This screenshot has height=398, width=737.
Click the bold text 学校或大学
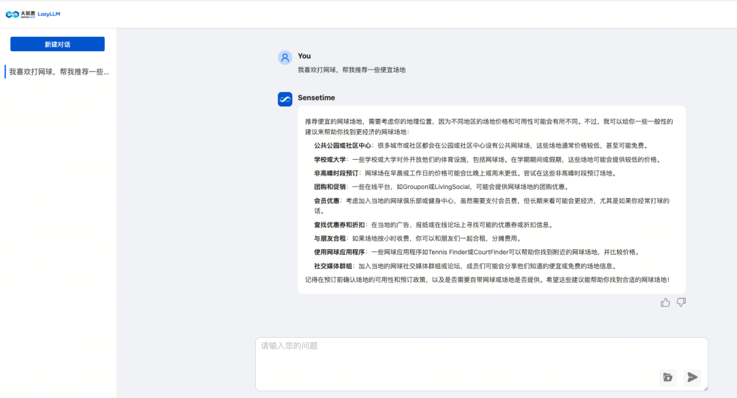click(x=330, y=160)
